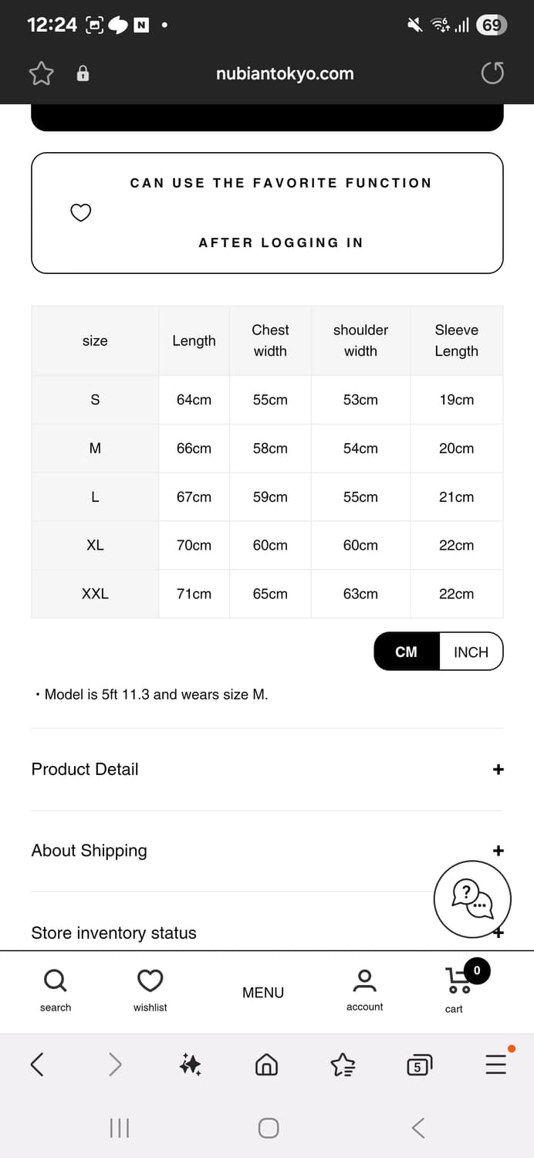Expand the Product Detail section
Viewport: 534px width, 1158px height.
click(267, 769)
